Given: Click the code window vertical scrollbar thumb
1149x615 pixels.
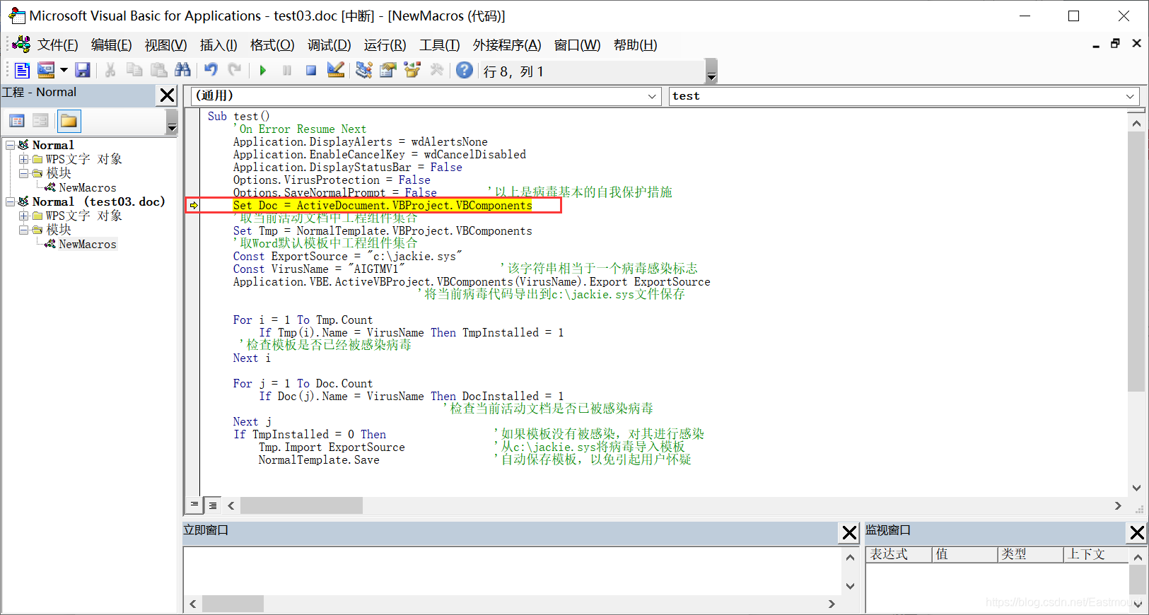Looking at the screenshot, I should pos(1136,262).
